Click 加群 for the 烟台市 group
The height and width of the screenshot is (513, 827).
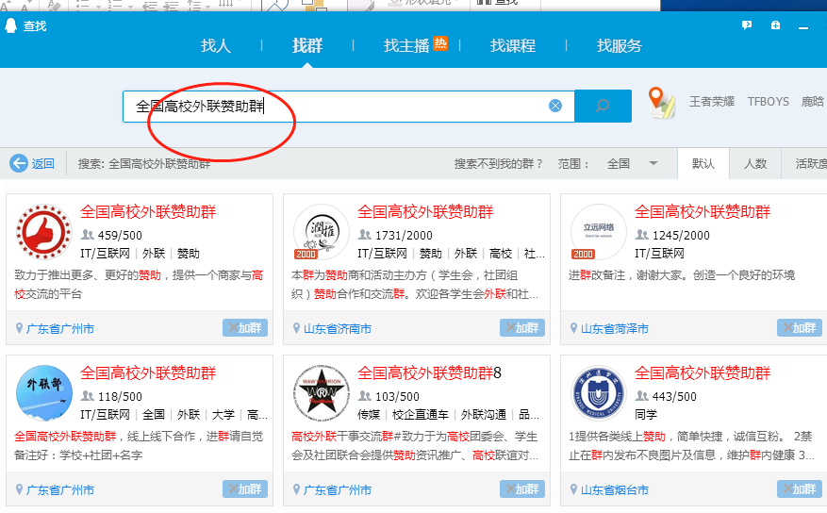(x=800, y=489)
